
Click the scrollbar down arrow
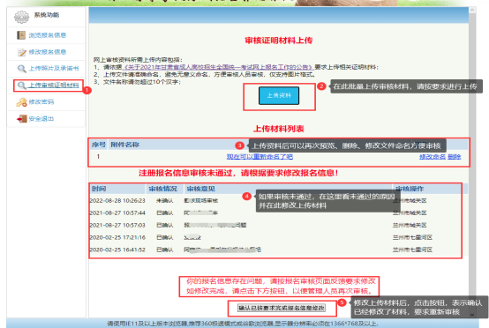coord(472,314)
